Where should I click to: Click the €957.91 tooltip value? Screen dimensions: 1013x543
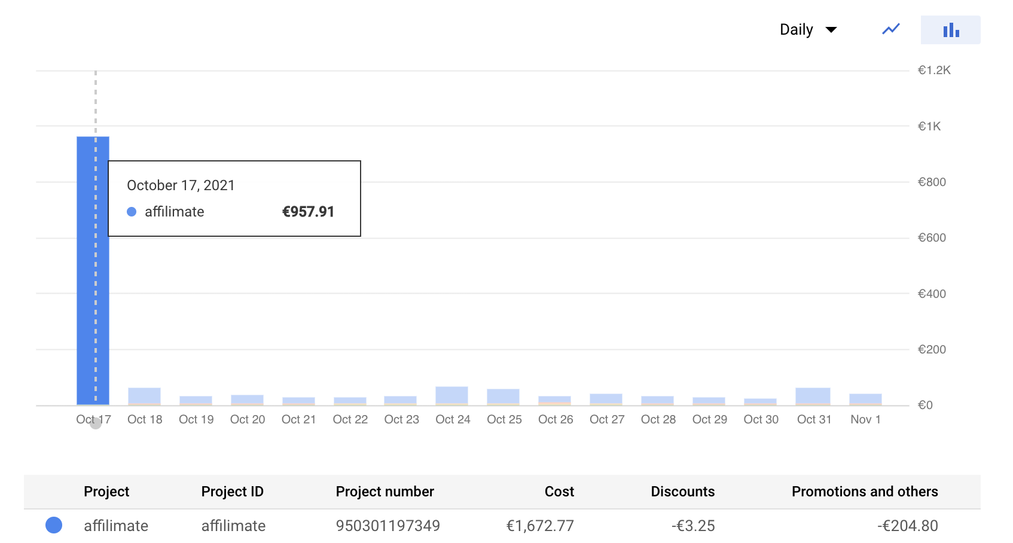click(x=308, y=212)
